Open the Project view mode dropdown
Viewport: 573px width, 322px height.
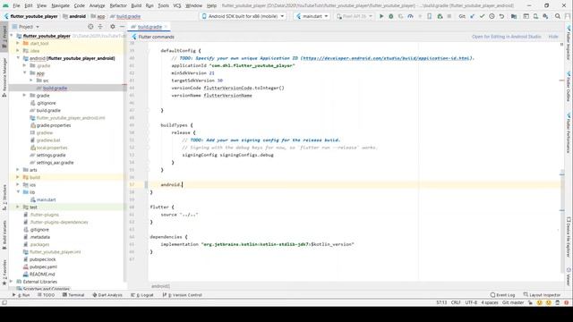[x=26, y=27]
